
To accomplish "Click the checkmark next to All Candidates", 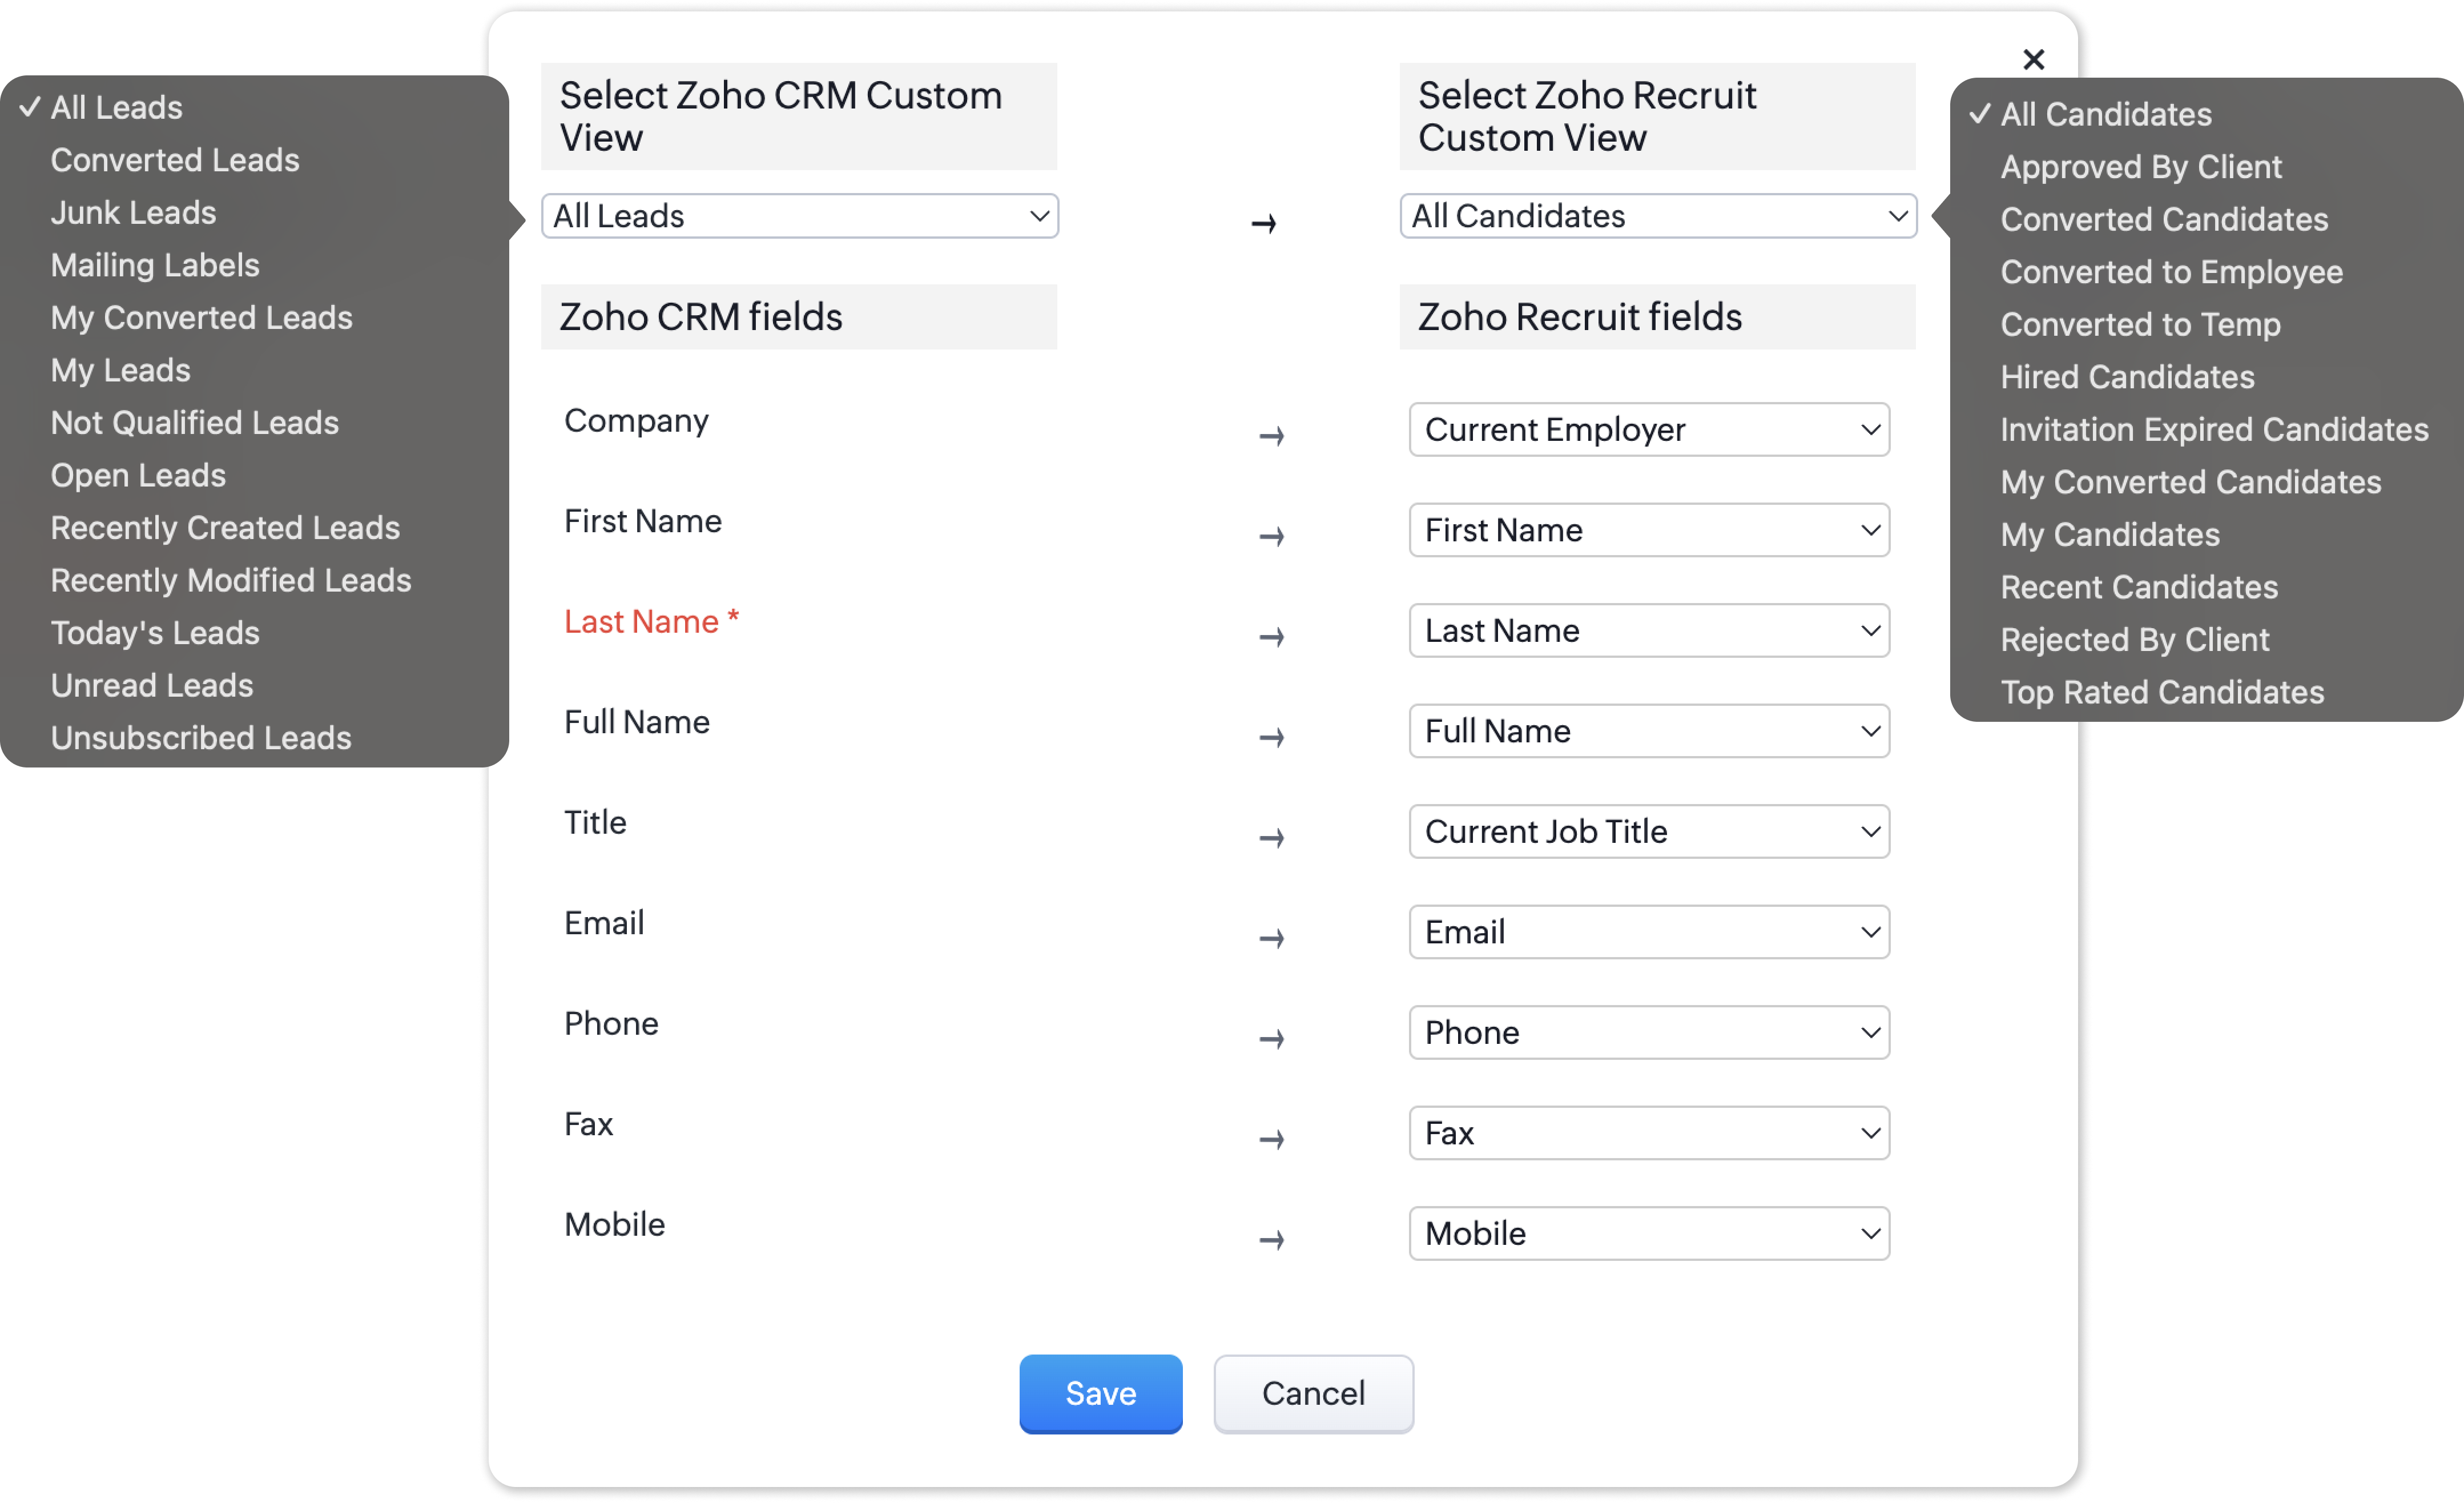I will [x=1979, y=113].
